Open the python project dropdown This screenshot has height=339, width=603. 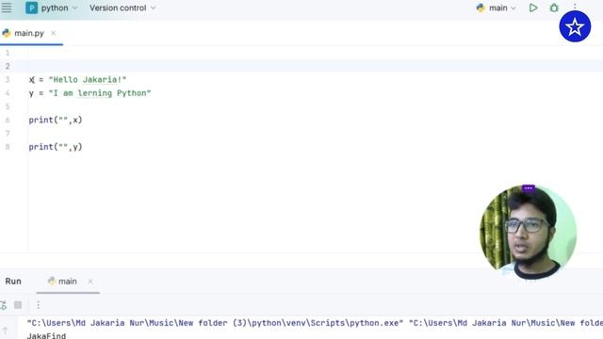pos(59,8)
